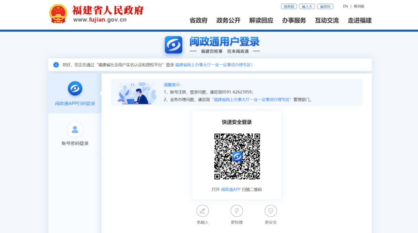418x233 pixels.
Task: Open the 省政府 navigation menu
Action: (198, 21)
